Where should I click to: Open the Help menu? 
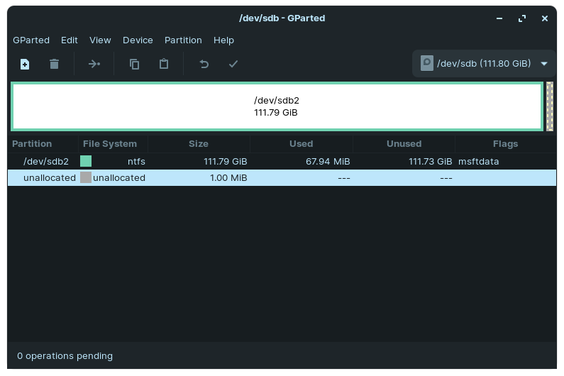tap(223, 40)
